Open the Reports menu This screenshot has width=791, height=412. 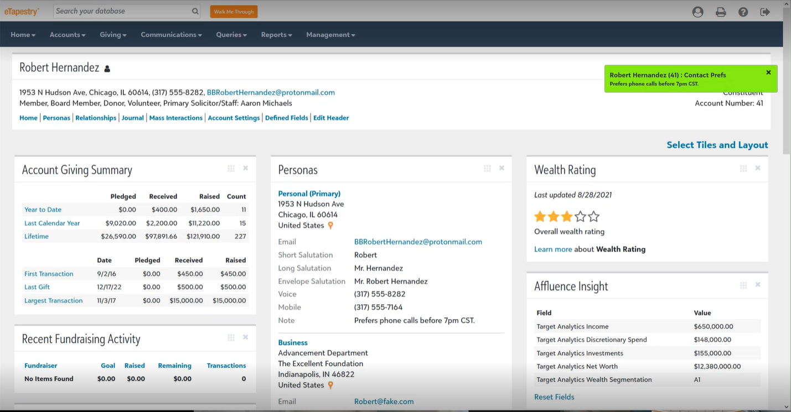[276, 35]
